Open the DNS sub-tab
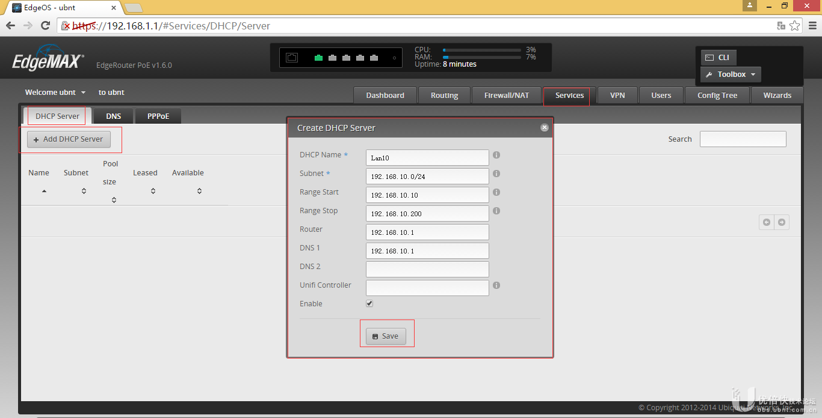Screen dimensions: 822x418 (113, 117)
